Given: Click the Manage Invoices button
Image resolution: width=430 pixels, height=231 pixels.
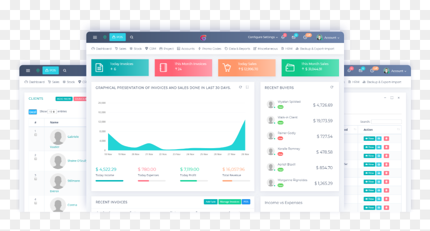Looking at the screenshot, I should tap(229, 202).
